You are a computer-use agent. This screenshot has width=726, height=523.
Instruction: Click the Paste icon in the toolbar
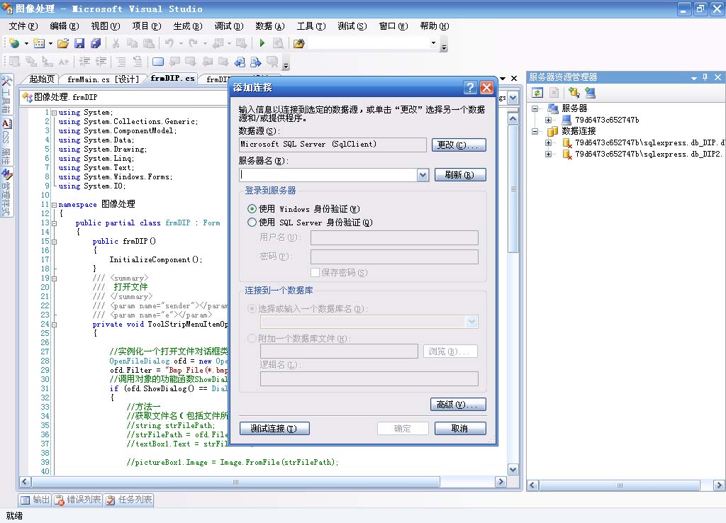point(149,43)
